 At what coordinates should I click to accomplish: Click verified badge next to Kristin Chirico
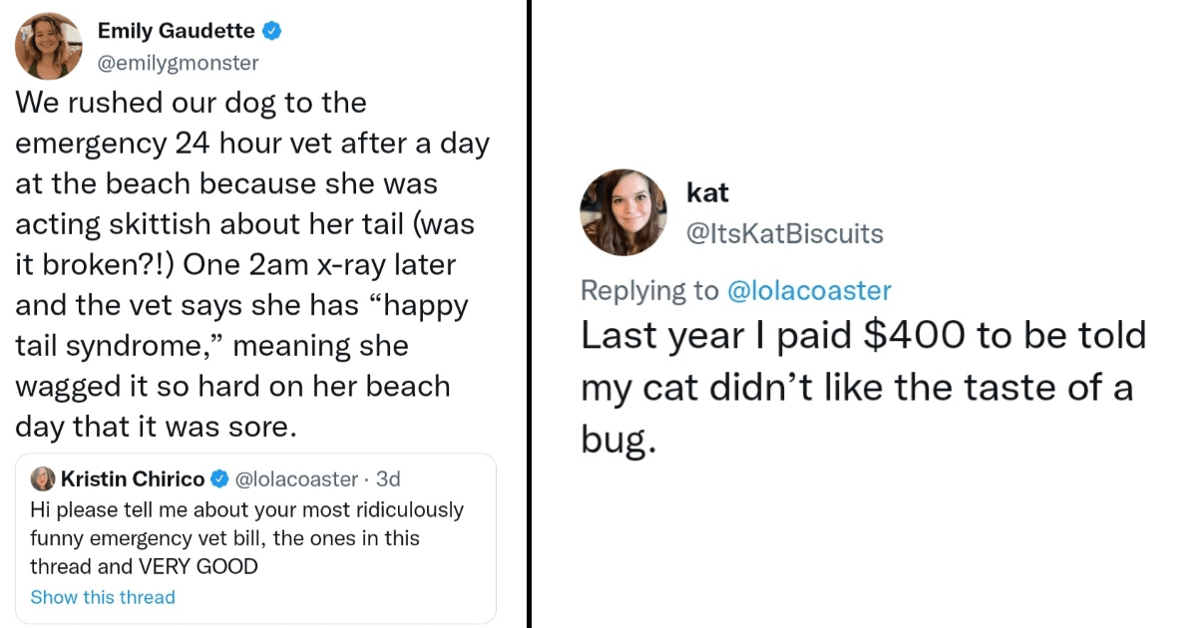pyautogui.click(x=218, y=479)
